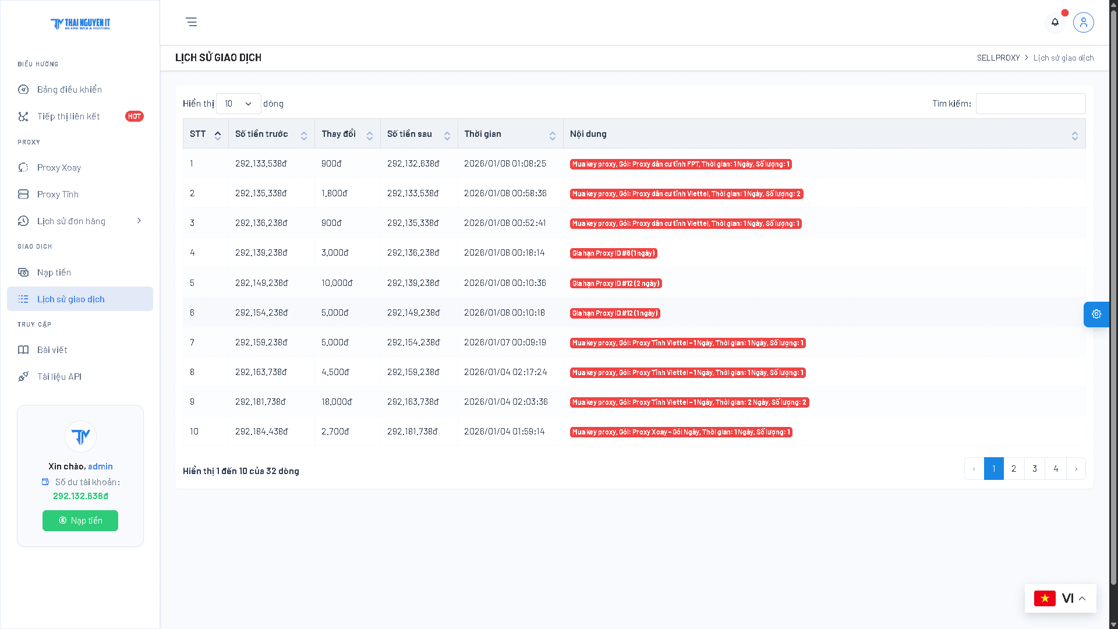
Task: Click the timestamp 2026/01/08 01:08:25
Action: pyautogui.click(x=505, y=164)
